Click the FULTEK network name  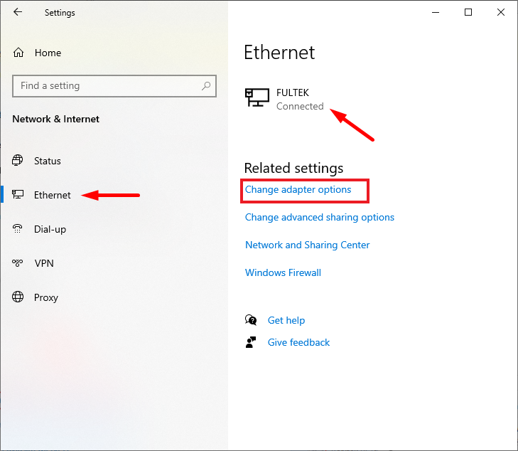[293, 92]
